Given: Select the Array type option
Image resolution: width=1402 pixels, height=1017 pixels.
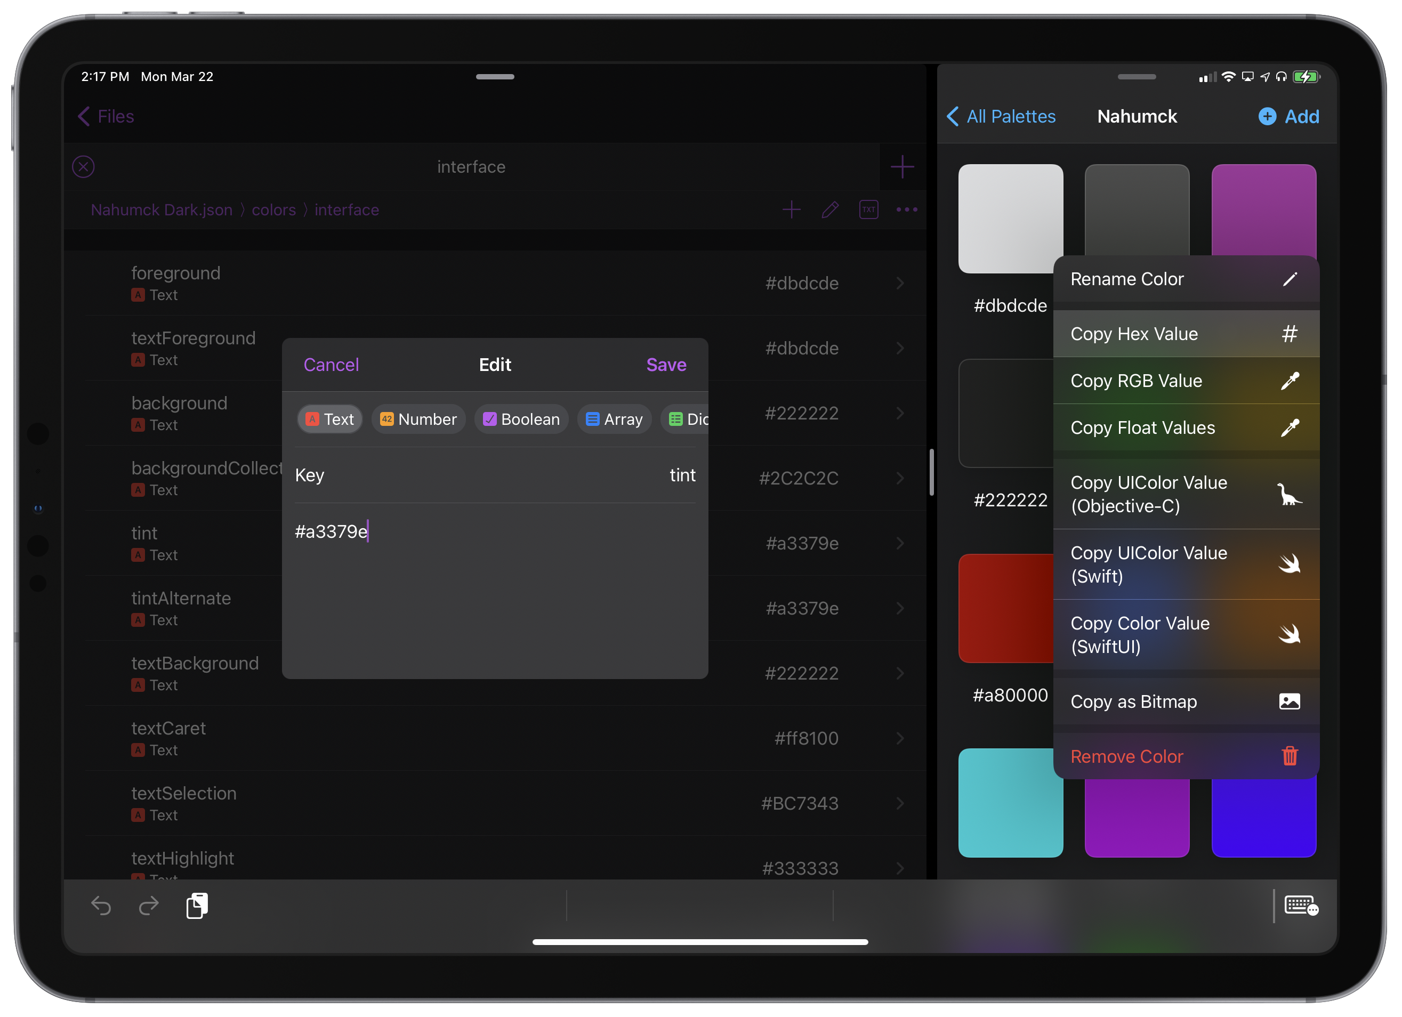Looking at the screenshot, I should pos(614,419).
